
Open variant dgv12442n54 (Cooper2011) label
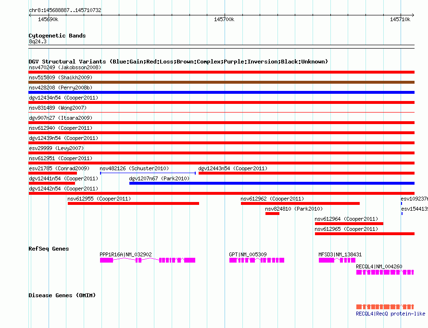click(63, 189)
